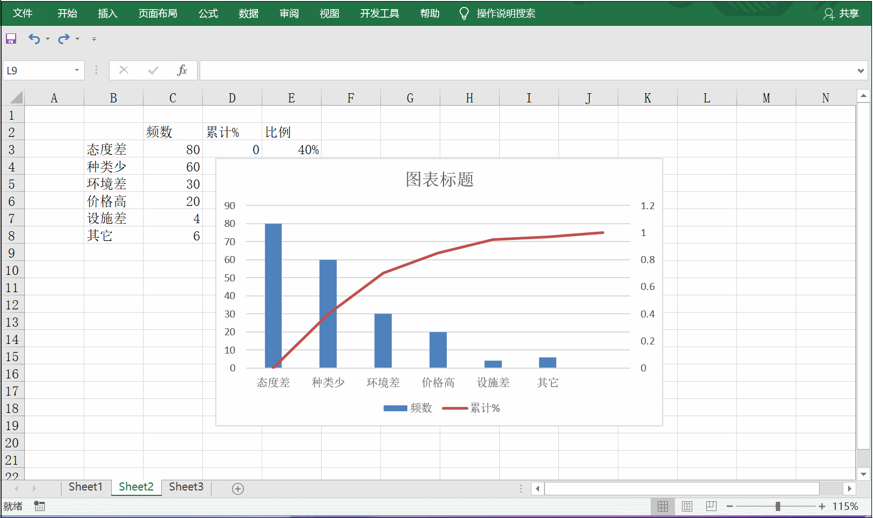Image resolution: width=873 pixels, height=518 pixels.
Task: Select the chart title 图表标题
Action: point(440,179)
